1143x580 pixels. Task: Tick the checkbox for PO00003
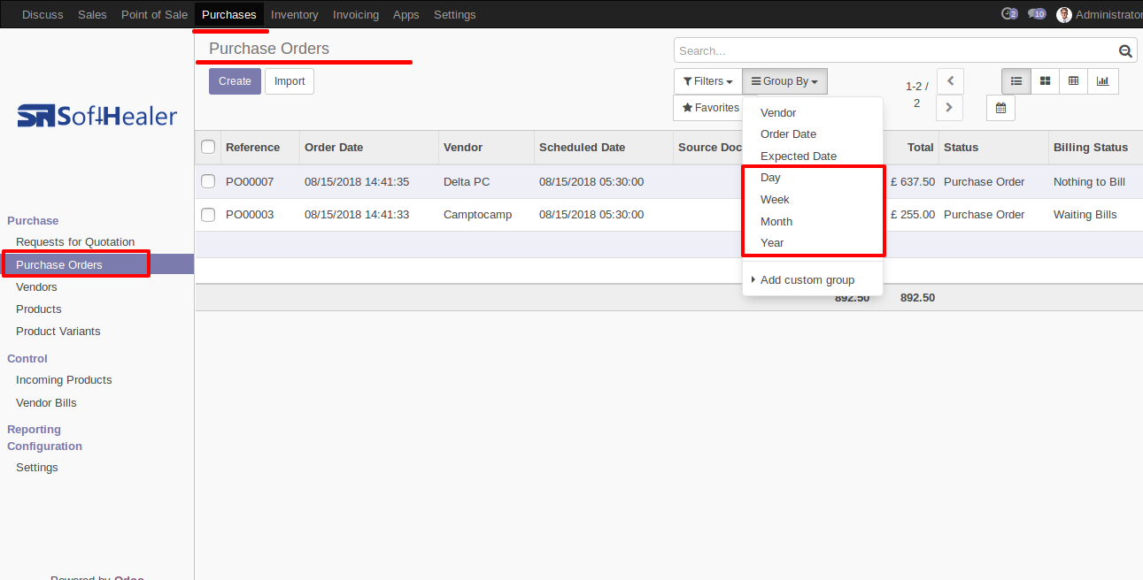pyautogui.click(x=208, y=214)
